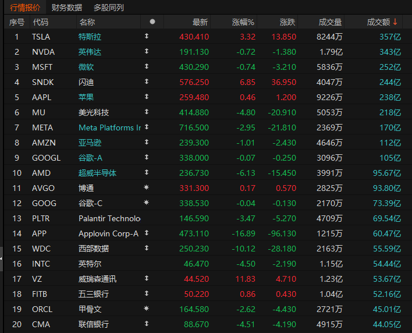Select the INTC ticker code
The image size is (412, 333).
tap(41, 264)
